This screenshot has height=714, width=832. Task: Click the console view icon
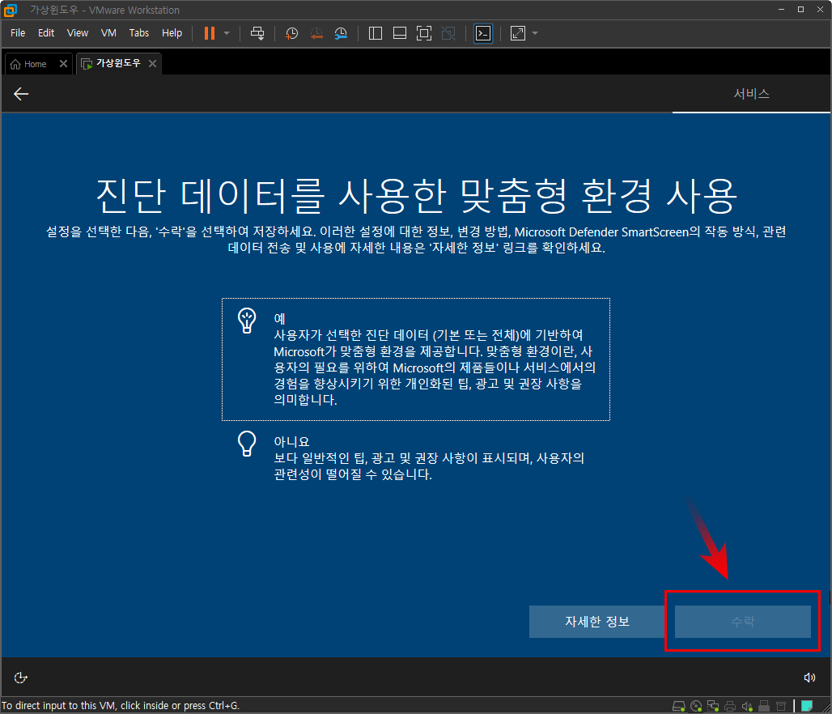click(483, 33)
